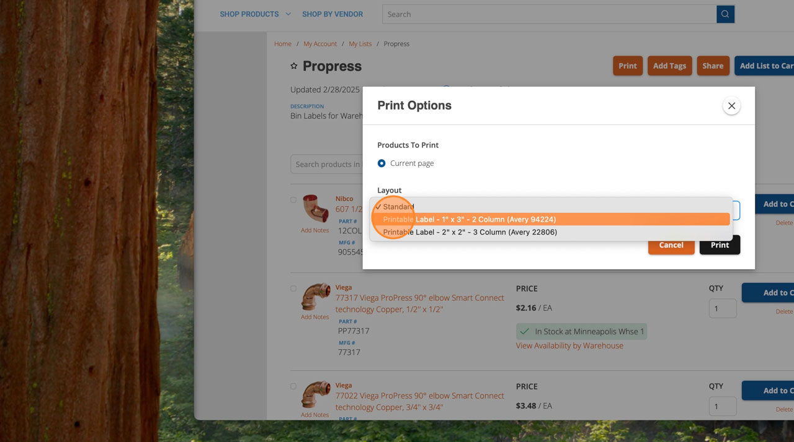
Task: Open the Viega 77317 elbow thumbnail
Action: point(315,297)
